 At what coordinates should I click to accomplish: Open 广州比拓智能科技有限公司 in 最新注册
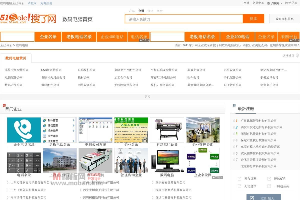coord(259,121)
